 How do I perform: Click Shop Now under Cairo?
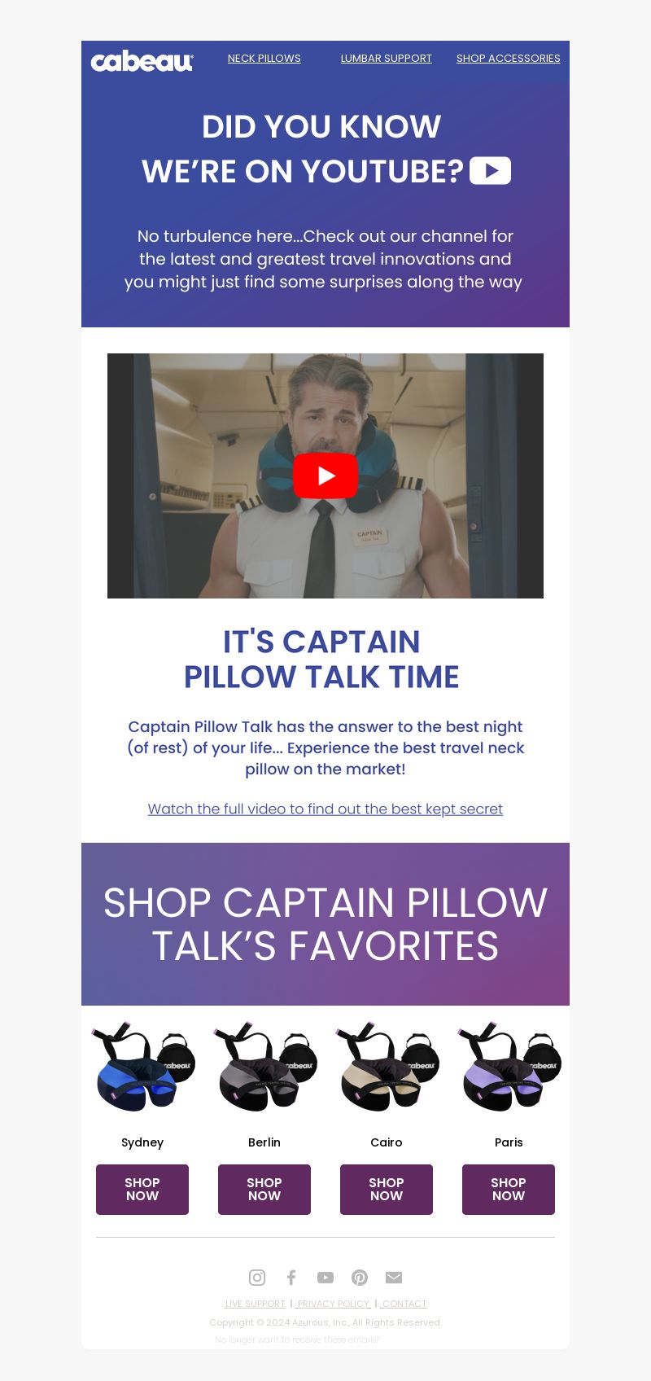[387, 1190]
